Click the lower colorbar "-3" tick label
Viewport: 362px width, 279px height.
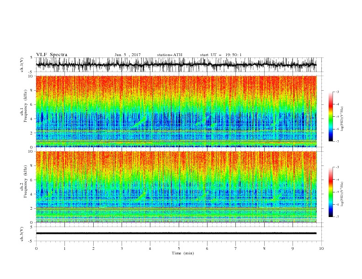337,167
